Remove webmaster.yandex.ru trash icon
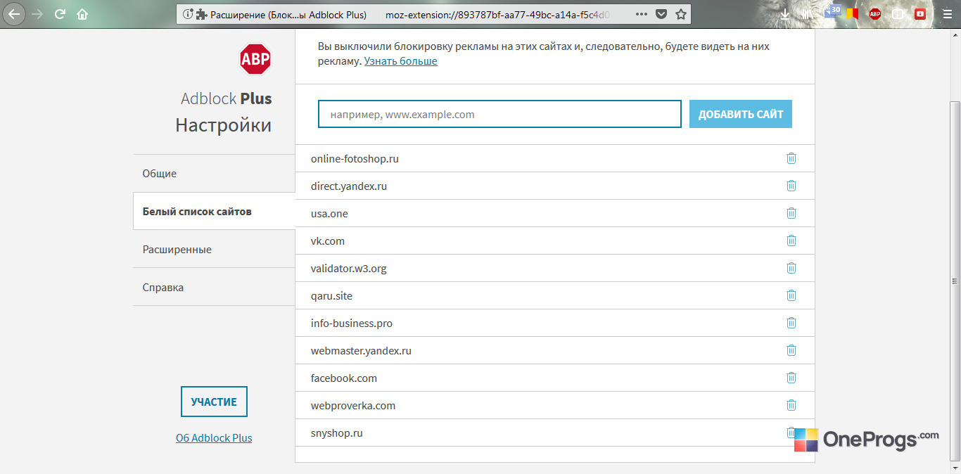 point(791,350)
